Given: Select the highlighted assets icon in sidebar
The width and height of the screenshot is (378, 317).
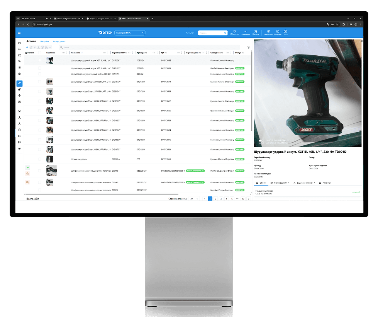Looking at the screenshot, I should coord(20,83).
